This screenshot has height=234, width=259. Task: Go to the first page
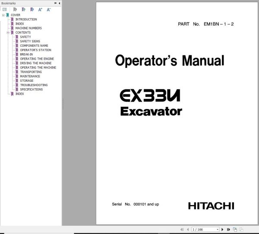[182, 229]
